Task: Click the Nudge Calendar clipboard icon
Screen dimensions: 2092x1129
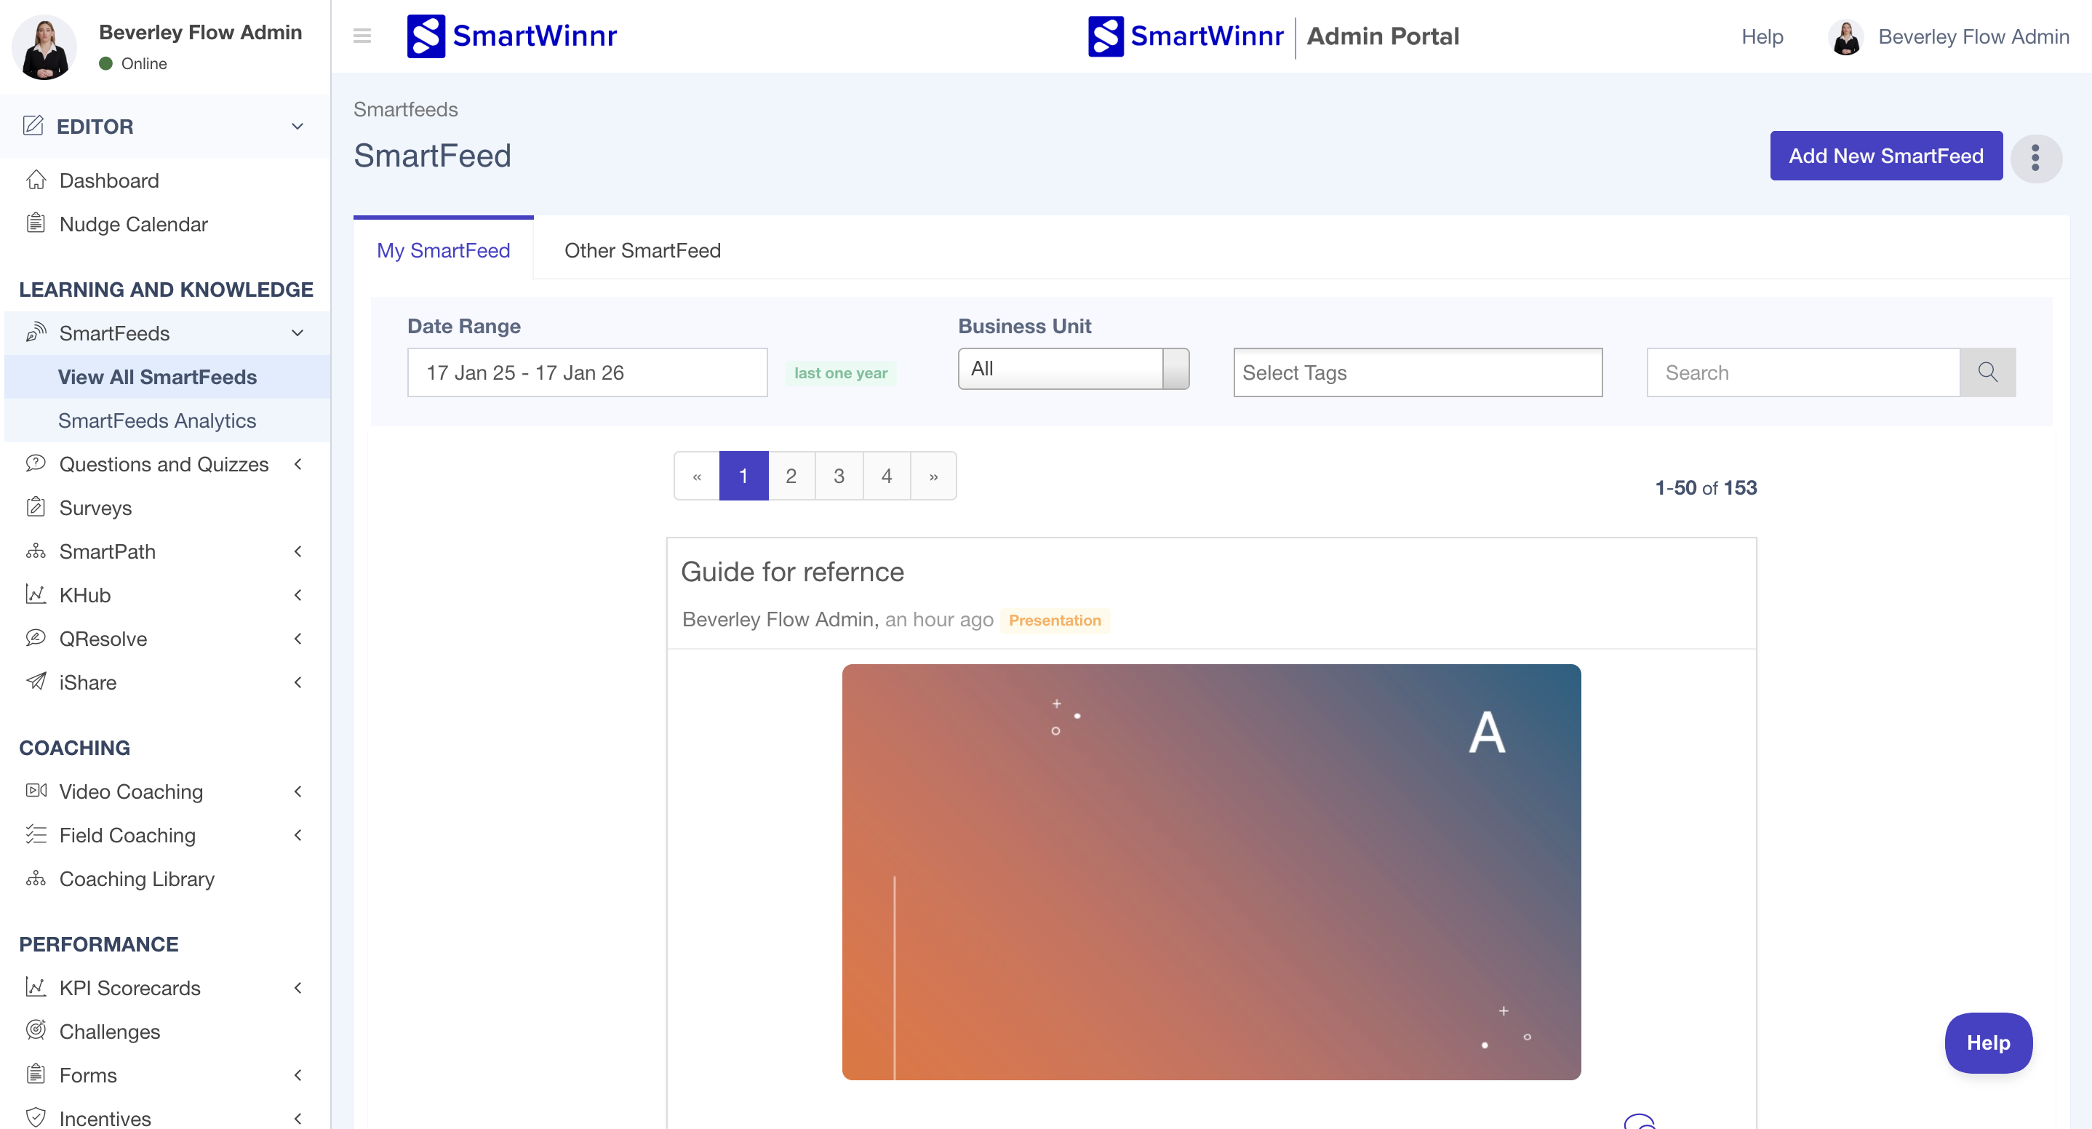Action: (36, 223)
